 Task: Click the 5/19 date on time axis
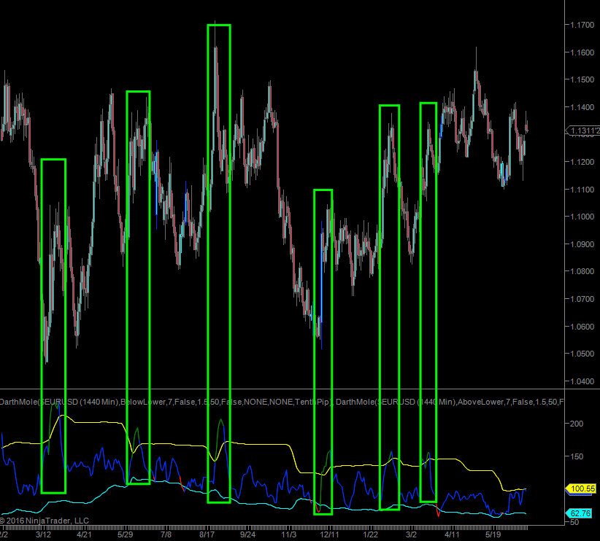(495, 534)
